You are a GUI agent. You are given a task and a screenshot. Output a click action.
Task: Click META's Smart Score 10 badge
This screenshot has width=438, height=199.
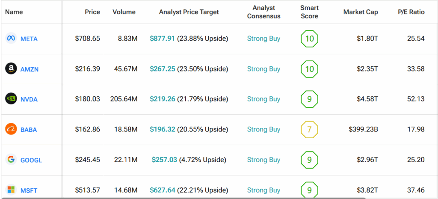coord(309,39)
